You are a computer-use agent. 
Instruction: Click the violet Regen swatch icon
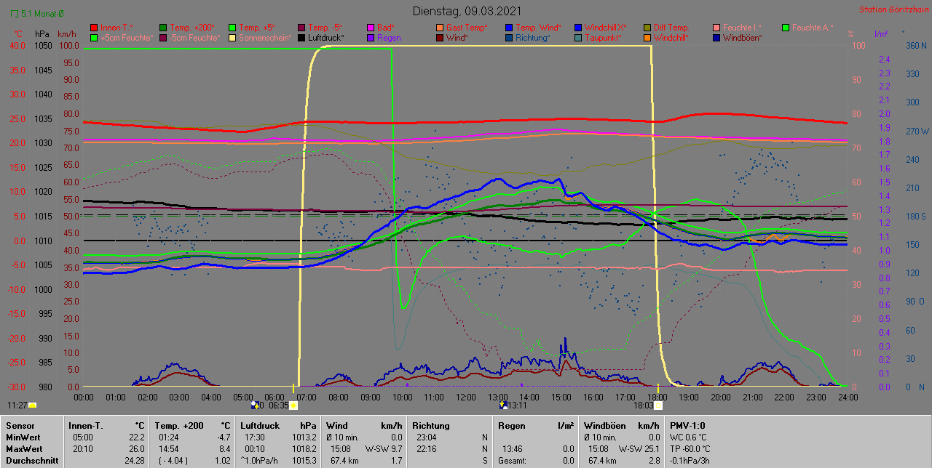pos(370,37)
